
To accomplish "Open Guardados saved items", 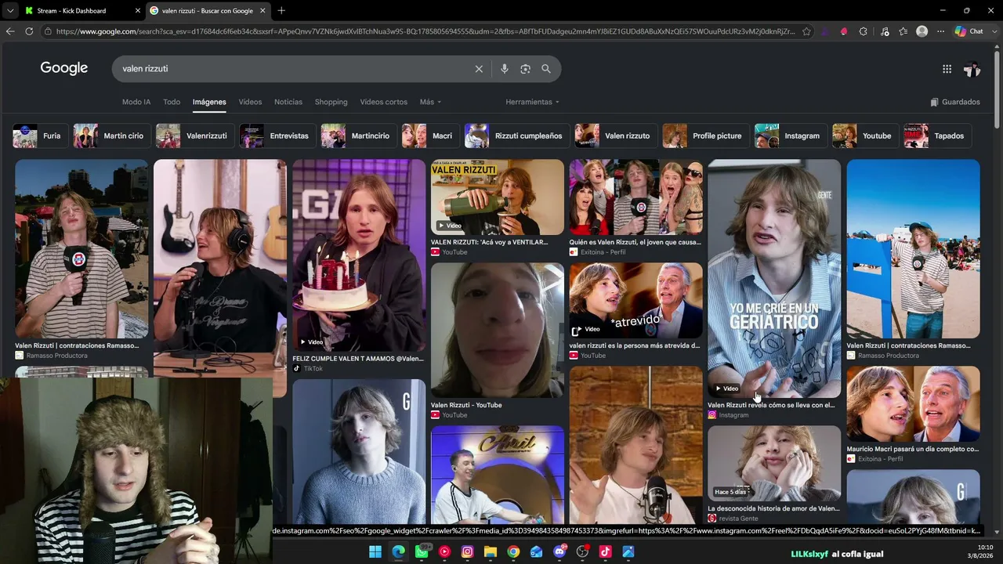I will [955, 102].
